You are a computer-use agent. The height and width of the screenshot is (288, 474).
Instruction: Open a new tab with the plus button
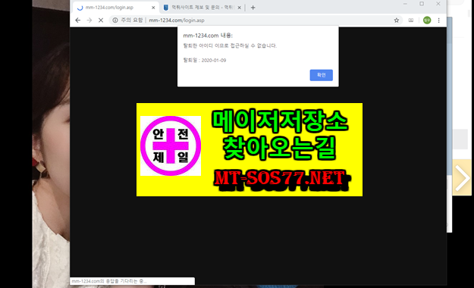tap(253, 8)
